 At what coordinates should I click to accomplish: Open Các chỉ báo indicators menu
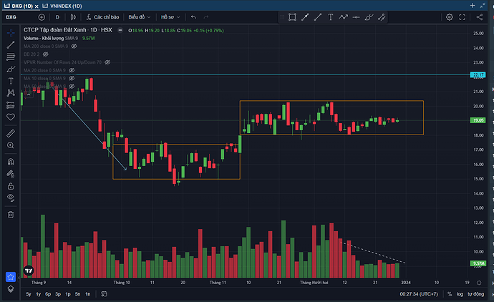point(103,16)
